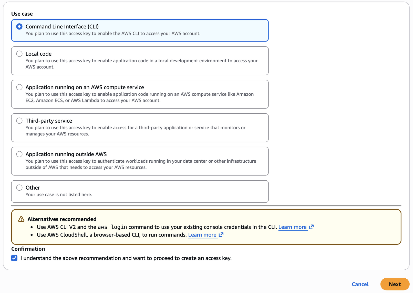Click the external link icon after CloudShell Learn more
The height and width of the screenshot is (293, 413).
tap(221, 235)
